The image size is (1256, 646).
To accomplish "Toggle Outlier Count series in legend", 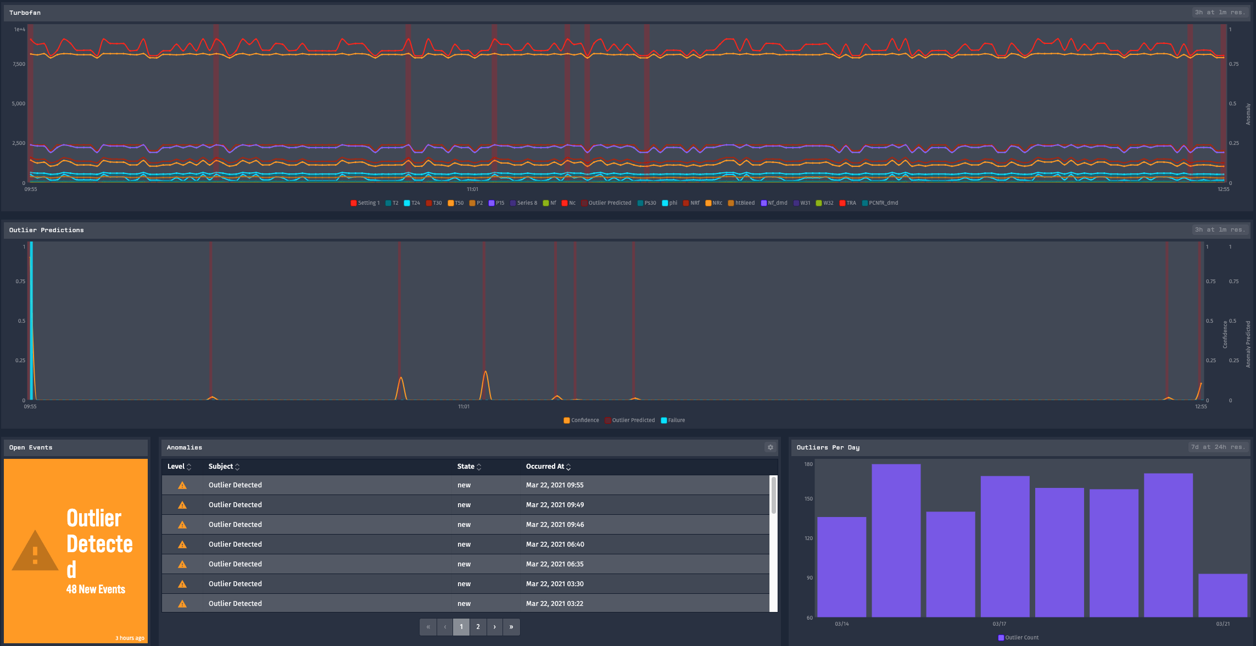I will tap(1018, 638).
